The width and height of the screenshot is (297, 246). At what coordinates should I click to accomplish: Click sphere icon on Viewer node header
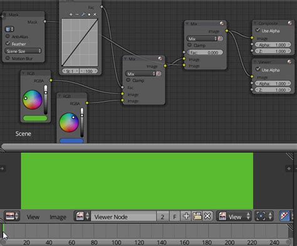point(289,61)
